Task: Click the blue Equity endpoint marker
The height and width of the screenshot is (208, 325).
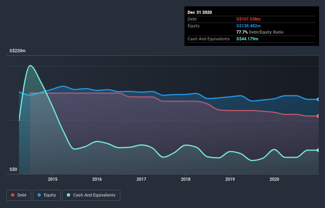Action: pos(318,99)
